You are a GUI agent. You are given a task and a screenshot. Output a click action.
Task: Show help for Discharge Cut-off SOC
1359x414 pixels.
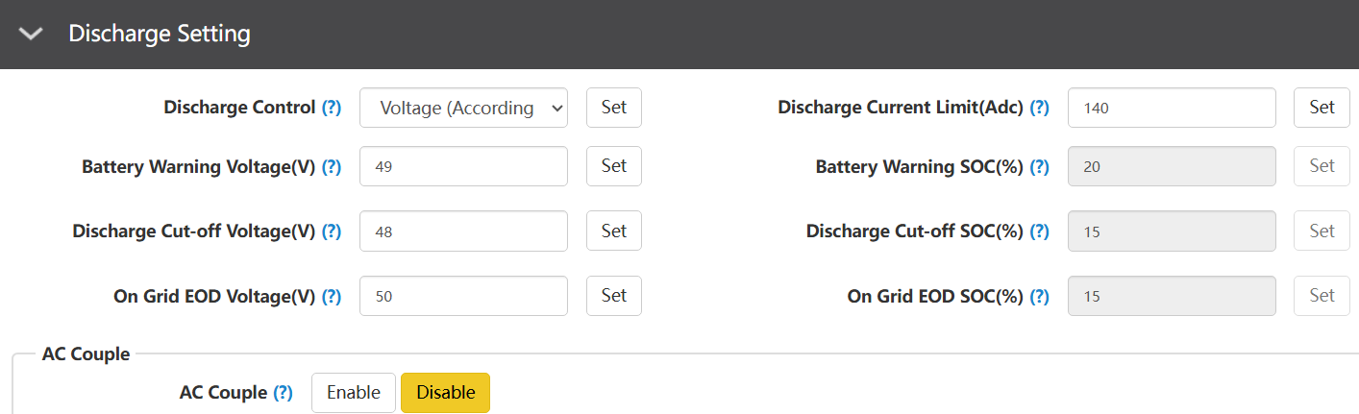coord(1039,231)
